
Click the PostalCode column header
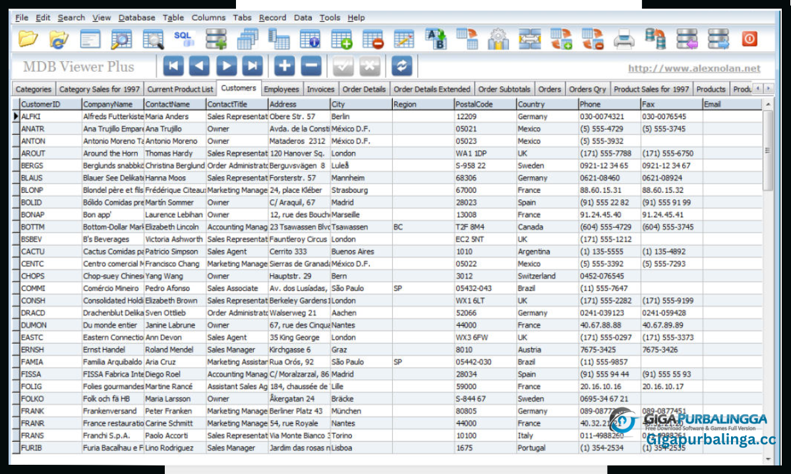click(x=484, y=104)
